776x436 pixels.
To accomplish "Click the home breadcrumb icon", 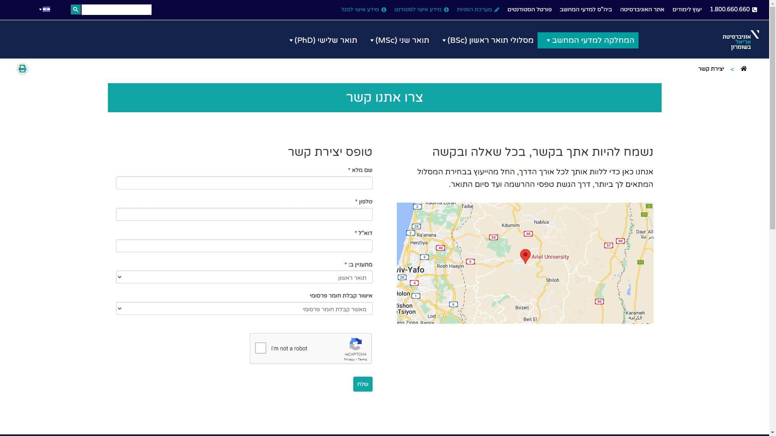I will [744, 69].
